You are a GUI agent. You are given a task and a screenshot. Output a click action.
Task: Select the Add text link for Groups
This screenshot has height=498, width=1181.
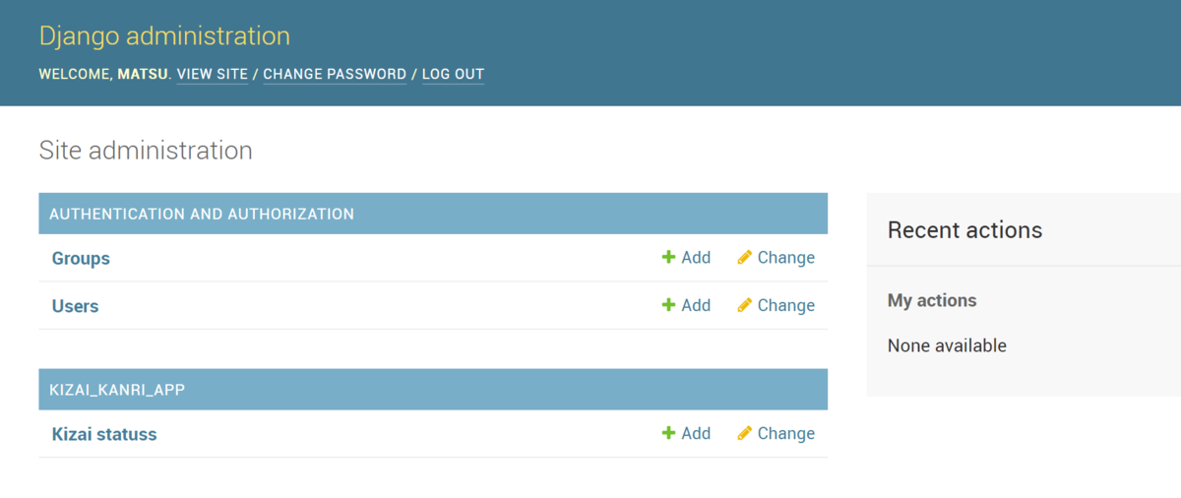point(696,258)
